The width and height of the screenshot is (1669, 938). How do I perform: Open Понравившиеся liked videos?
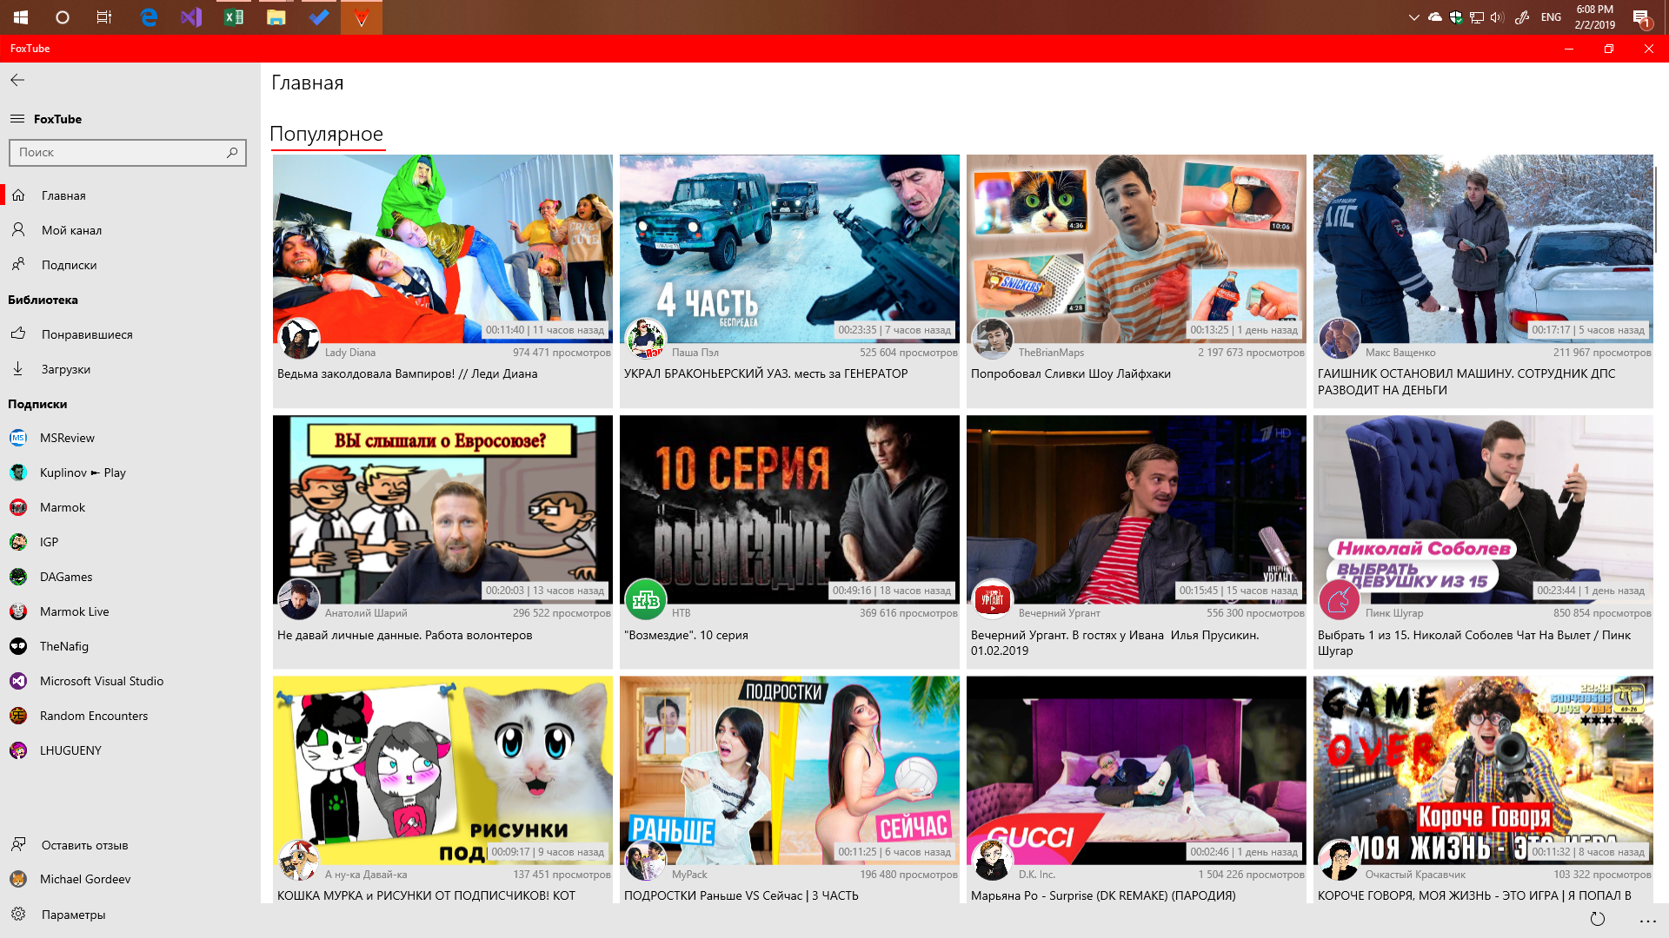coord(87,334)
